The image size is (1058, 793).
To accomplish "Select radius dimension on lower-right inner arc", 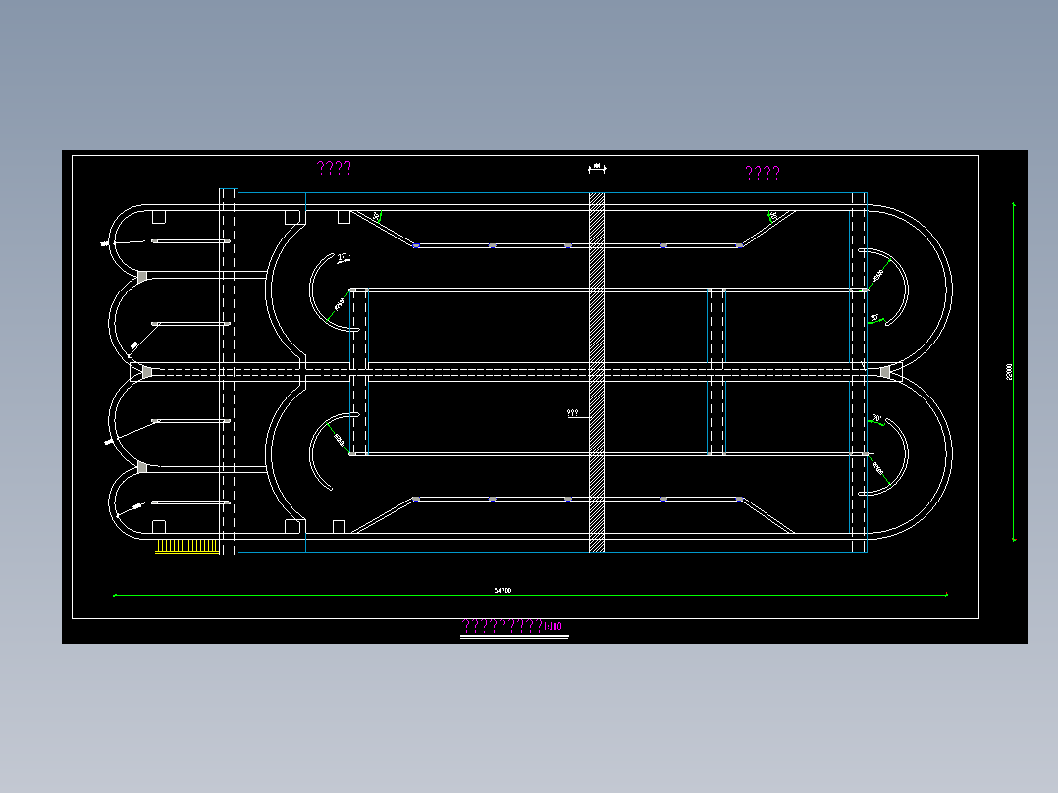I will click(x=877, y=467).
